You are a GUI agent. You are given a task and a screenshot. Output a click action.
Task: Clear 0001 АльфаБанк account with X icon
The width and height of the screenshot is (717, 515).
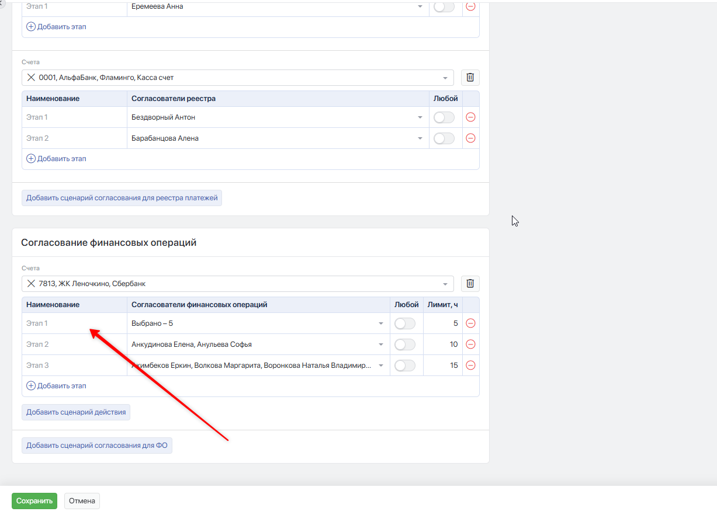(x=32, y=78)
